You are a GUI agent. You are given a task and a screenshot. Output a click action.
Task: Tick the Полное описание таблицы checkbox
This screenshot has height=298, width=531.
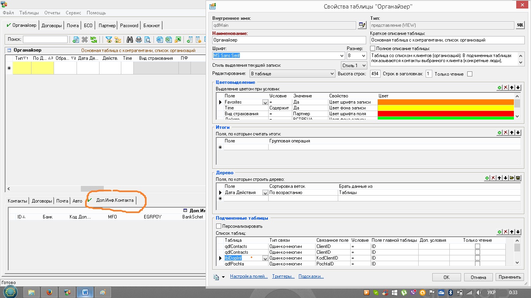[373, 49]
